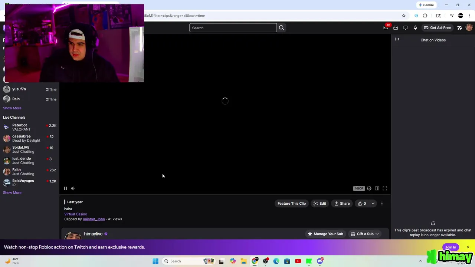This screenshot has height=267, width=475.
Task: Show more live channels
Action: click(x=12, y=192)
